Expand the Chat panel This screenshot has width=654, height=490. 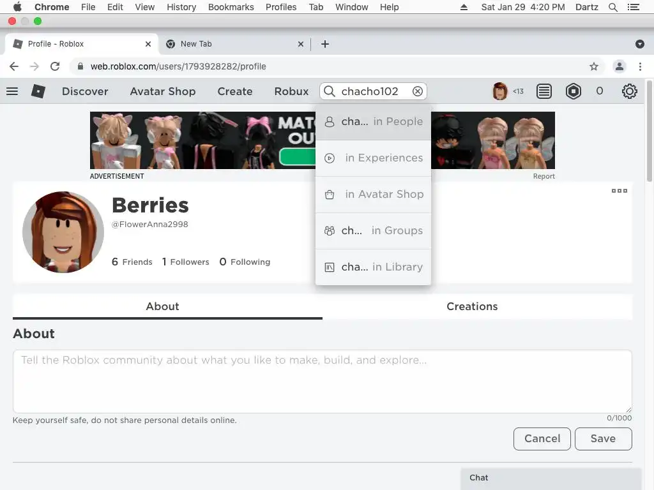(551, 479)
